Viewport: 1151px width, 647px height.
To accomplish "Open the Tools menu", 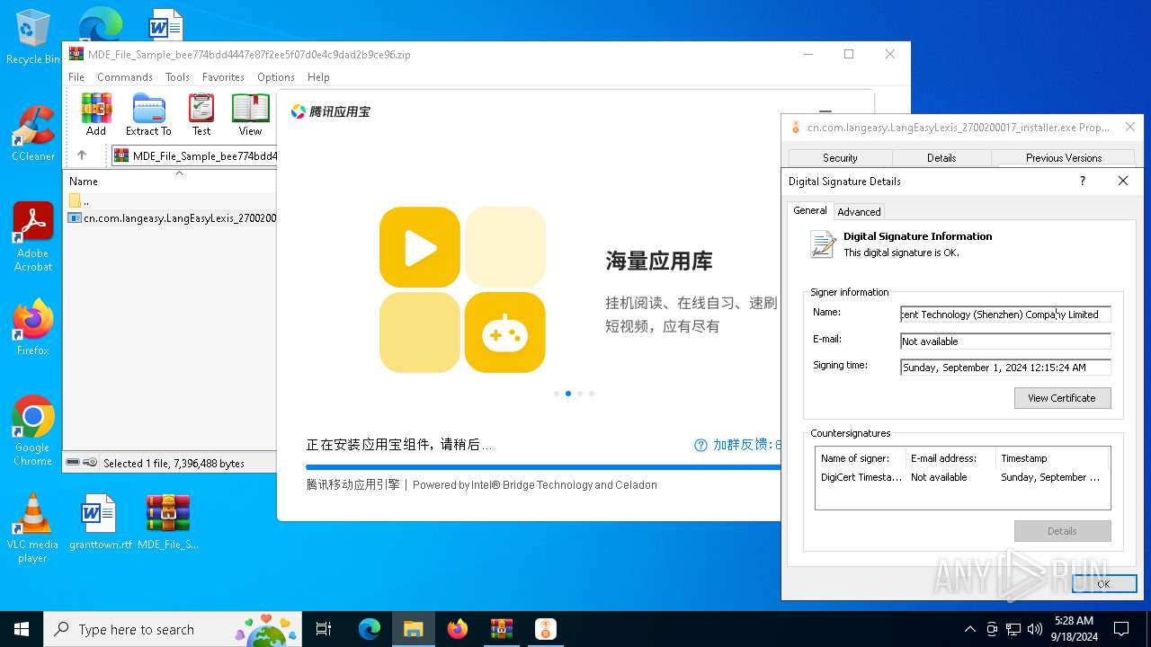I will tap(177, 77).
